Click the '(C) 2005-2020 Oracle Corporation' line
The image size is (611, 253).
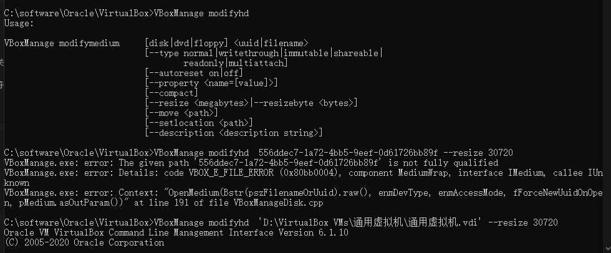[x=84, y=242]
